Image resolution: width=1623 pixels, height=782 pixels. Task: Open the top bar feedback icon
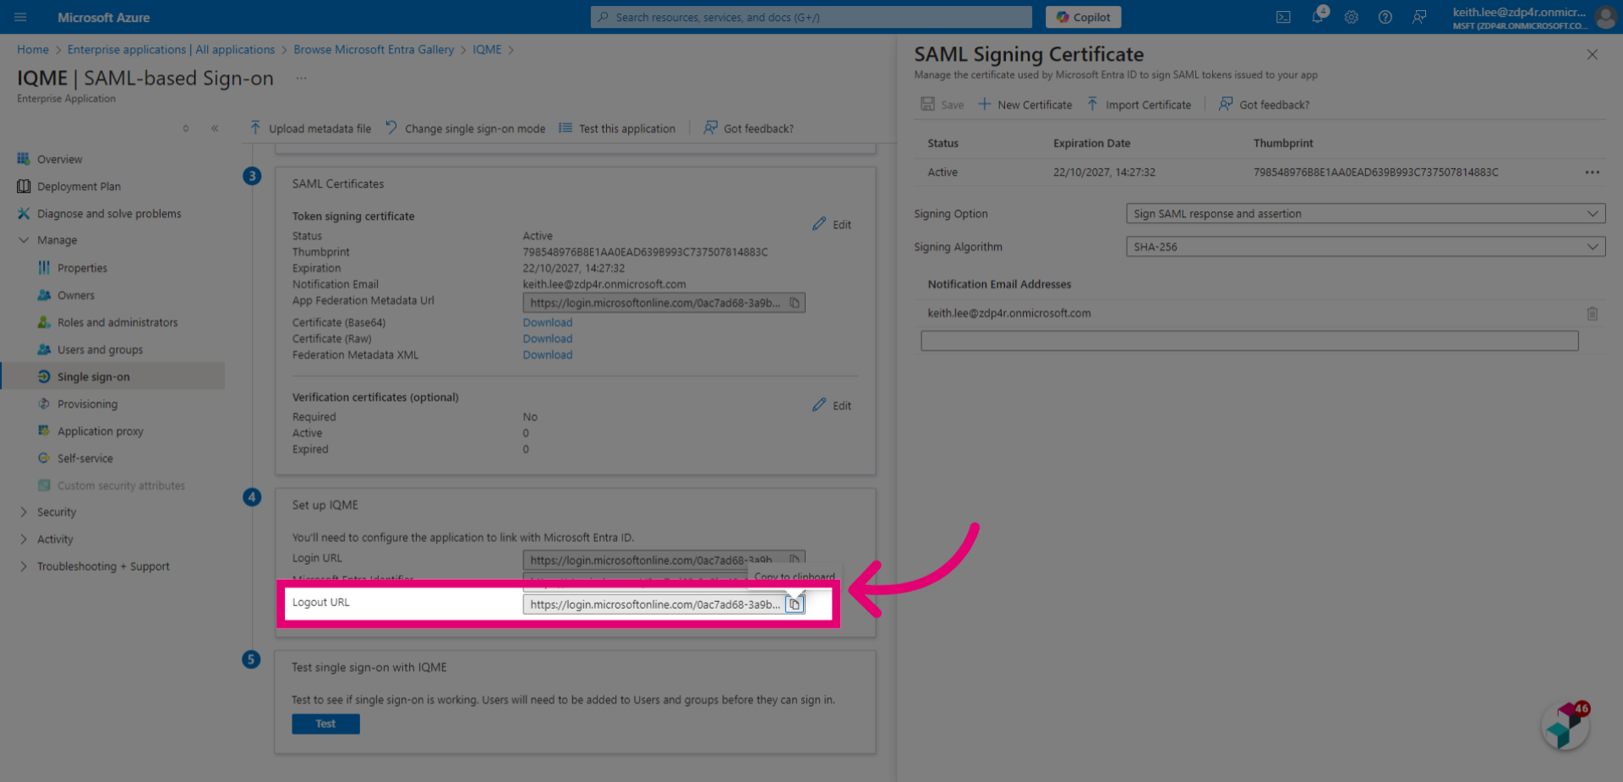[1419, 17]
